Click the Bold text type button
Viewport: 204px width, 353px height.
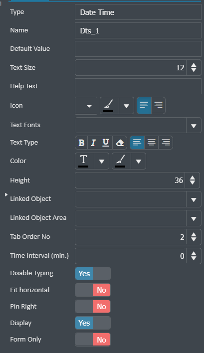[x=81, y=143]
